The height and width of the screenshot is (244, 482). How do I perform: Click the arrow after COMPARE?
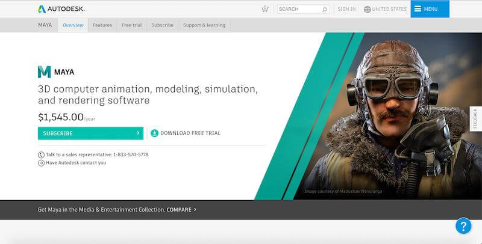pos(195,210)
